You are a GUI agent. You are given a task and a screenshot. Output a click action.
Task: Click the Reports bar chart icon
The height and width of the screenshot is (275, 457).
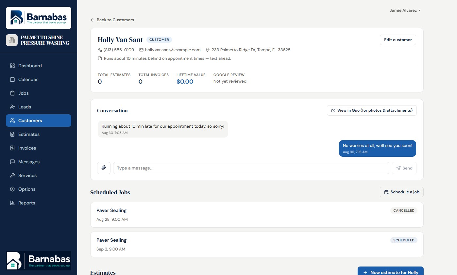tap(12, 203)
